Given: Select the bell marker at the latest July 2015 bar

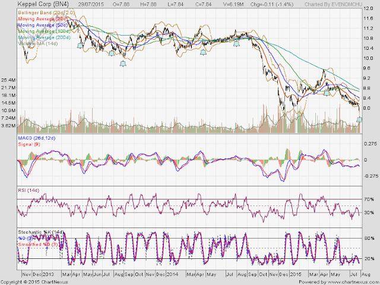Looking at the screenshot, I should click(359, 119).
